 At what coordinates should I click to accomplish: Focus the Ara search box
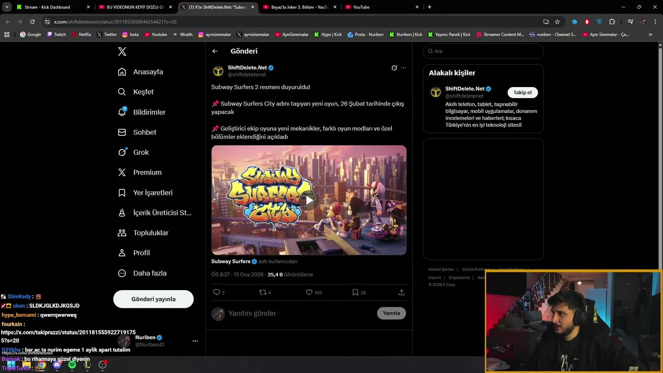[x=483, y=51]
